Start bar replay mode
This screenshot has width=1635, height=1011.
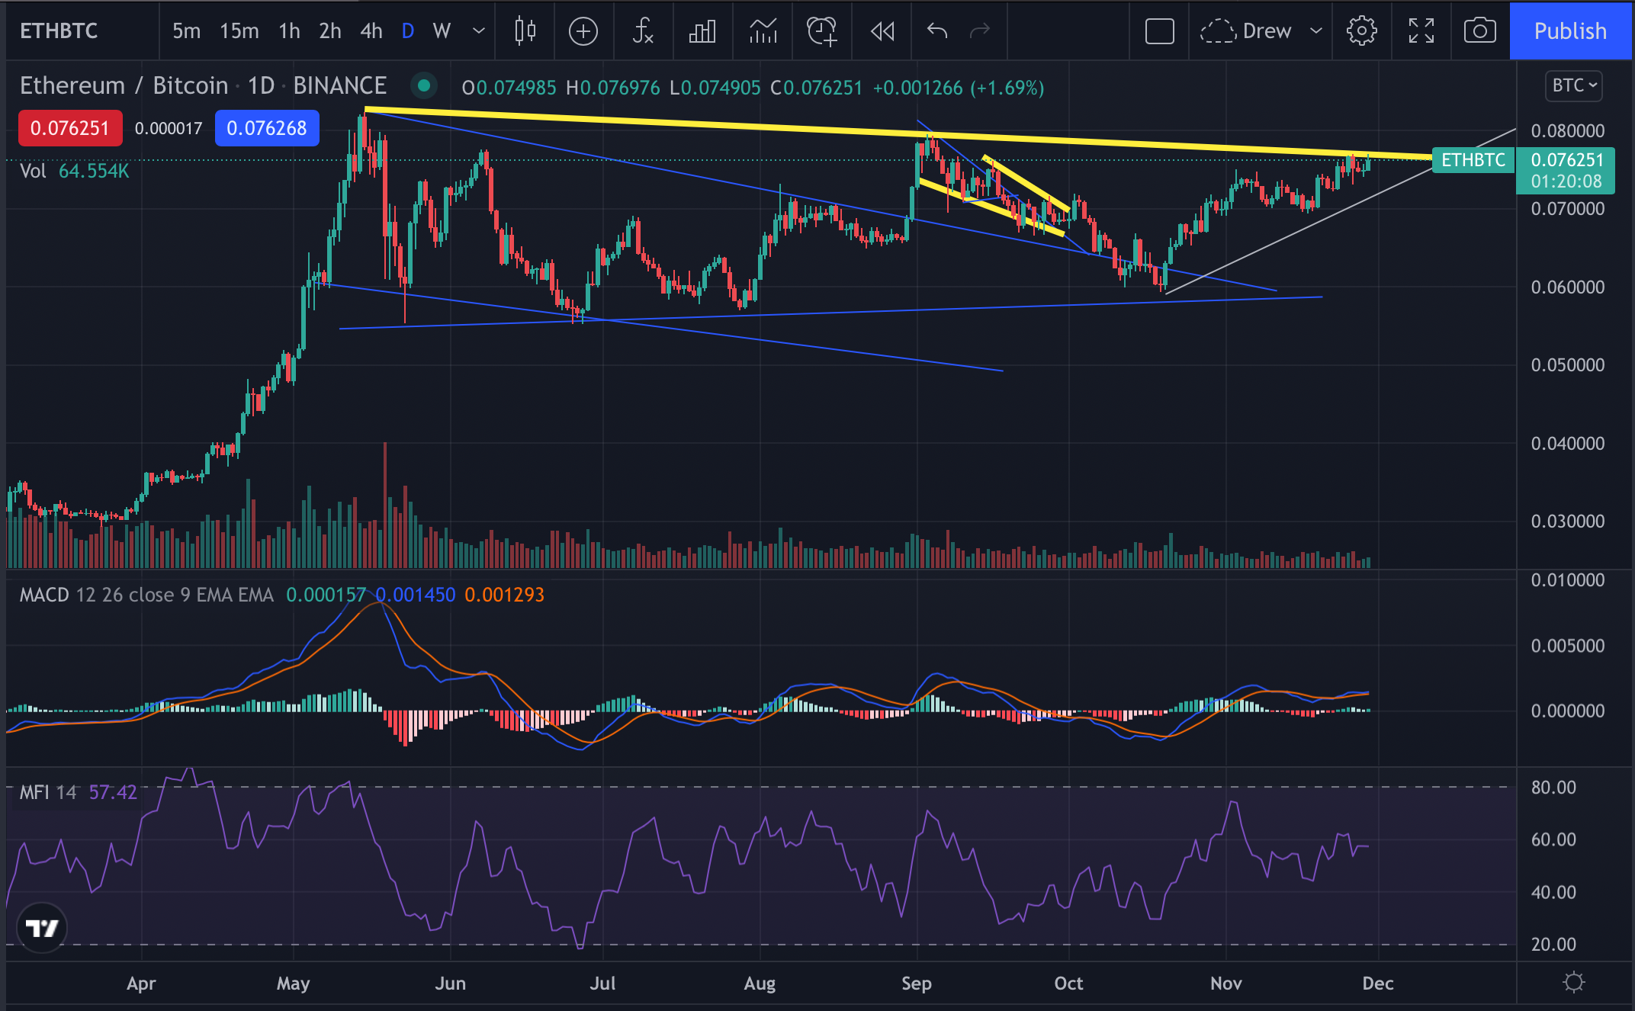pyautogui.click(x=882, y=31)
